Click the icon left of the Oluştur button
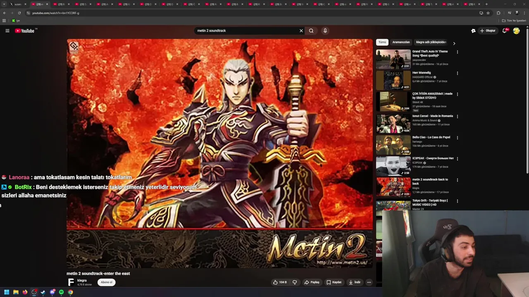 pos(473,31)
